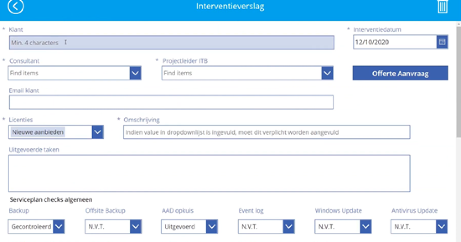461x242 pixels.
Task: Expand the Projectleider ITB dropdown
Action: 327,73
